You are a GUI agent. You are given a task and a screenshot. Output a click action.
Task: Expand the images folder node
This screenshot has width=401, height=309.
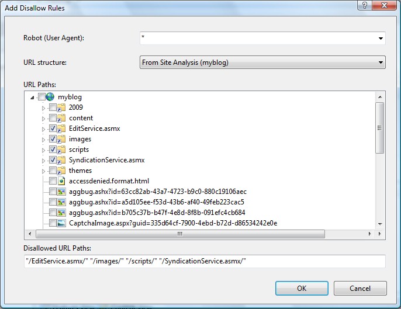click(43, 140)
